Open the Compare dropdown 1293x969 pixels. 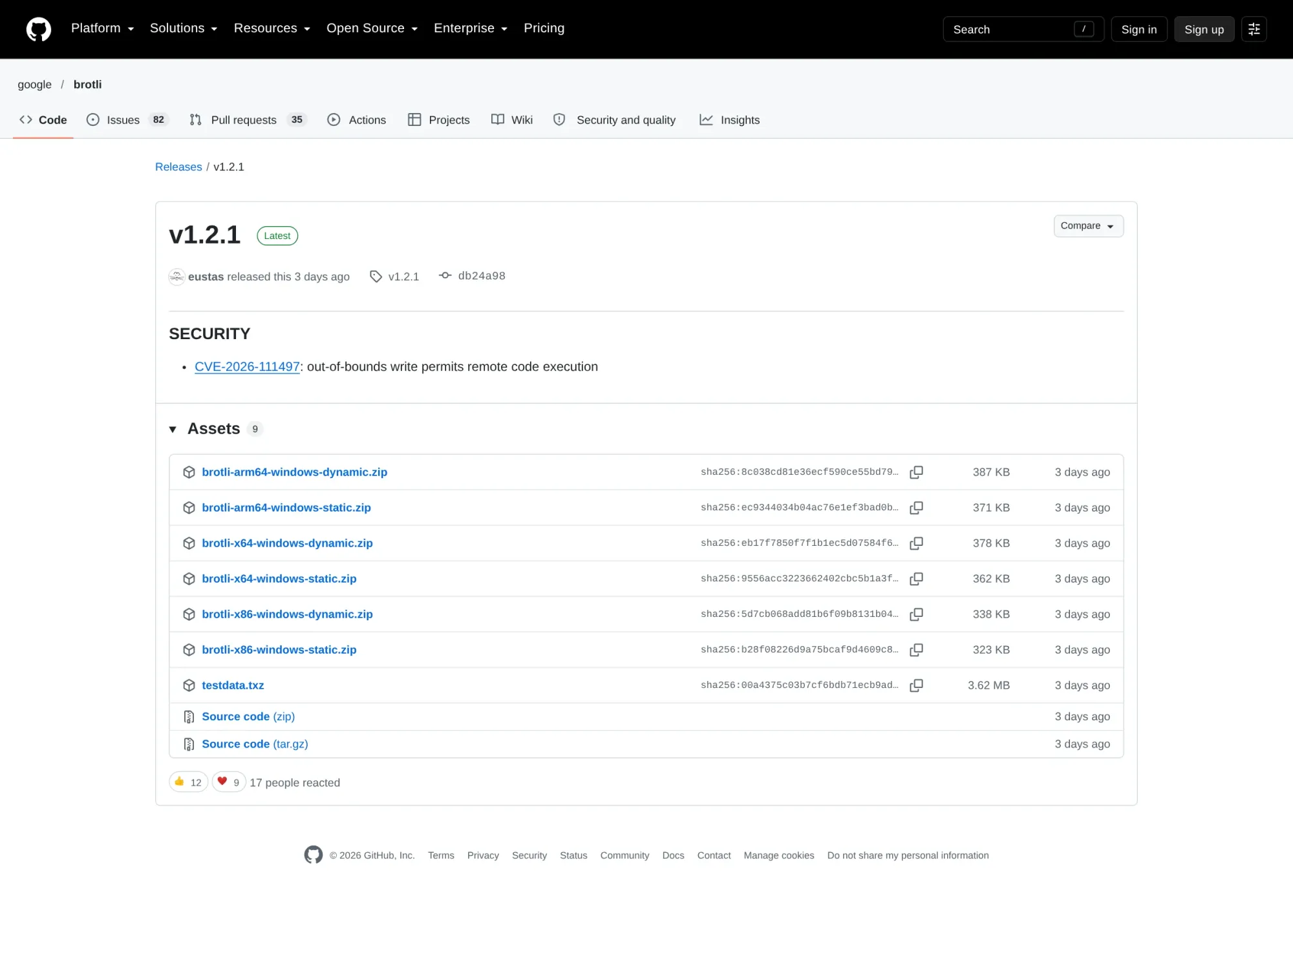pos(1088,226)
